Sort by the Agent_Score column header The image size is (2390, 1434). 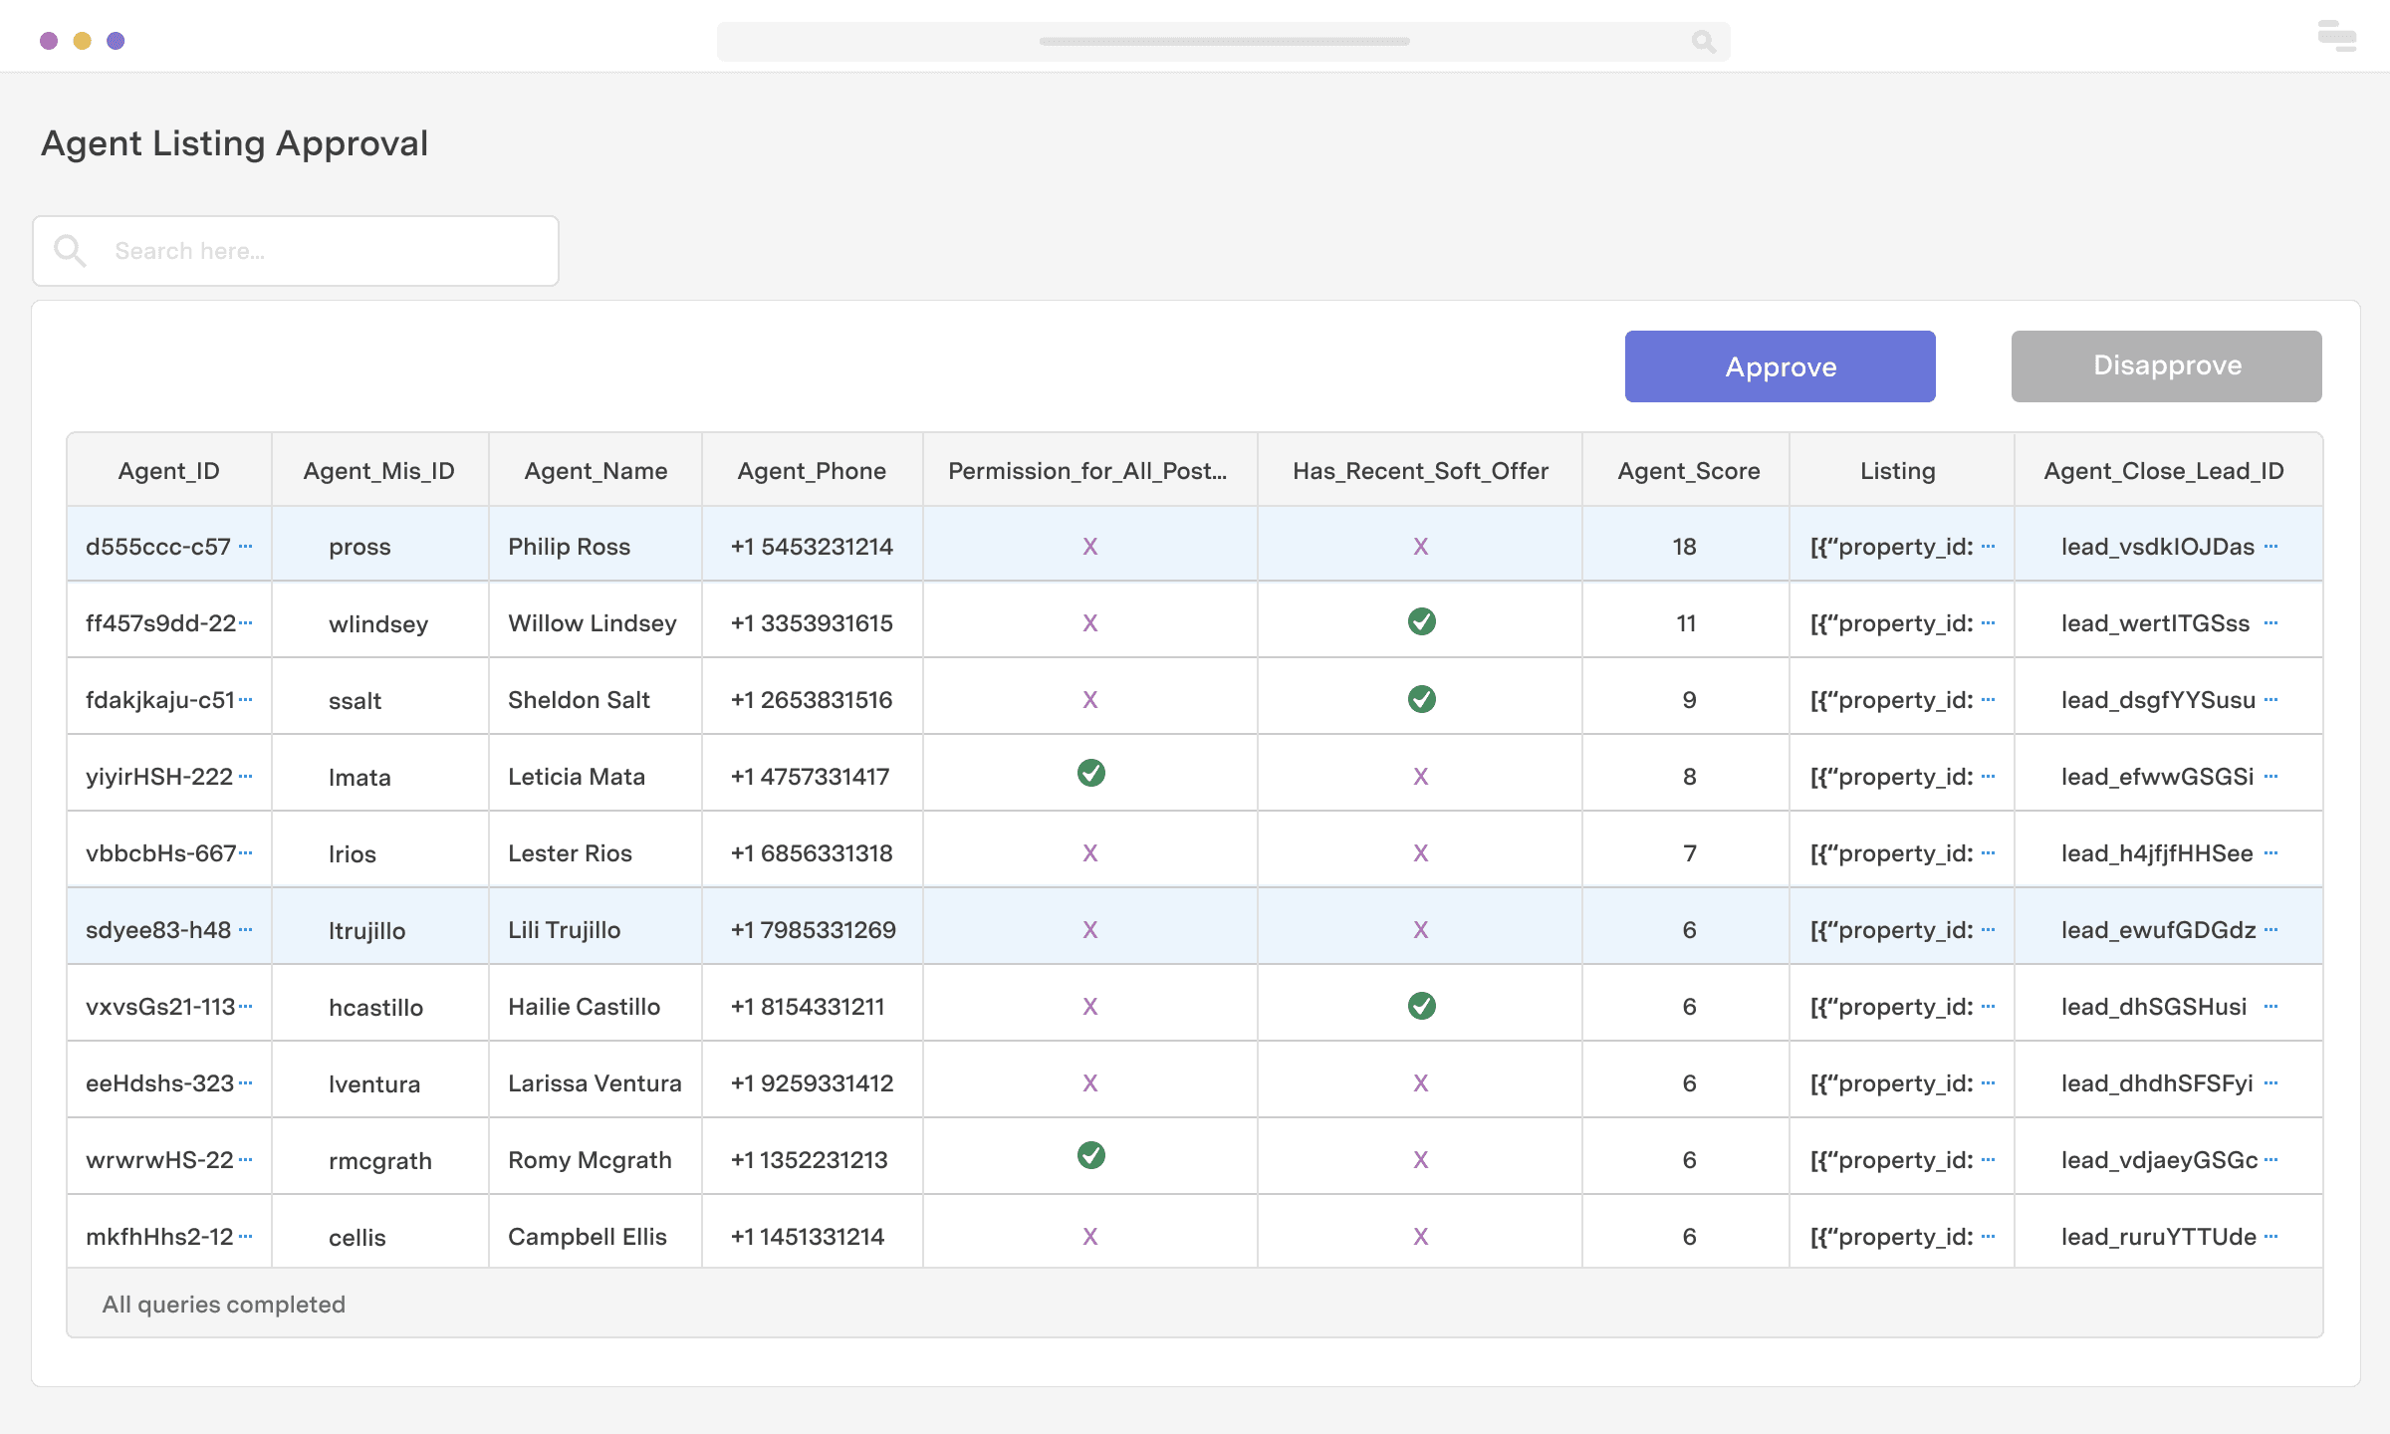pos(1688,471)
